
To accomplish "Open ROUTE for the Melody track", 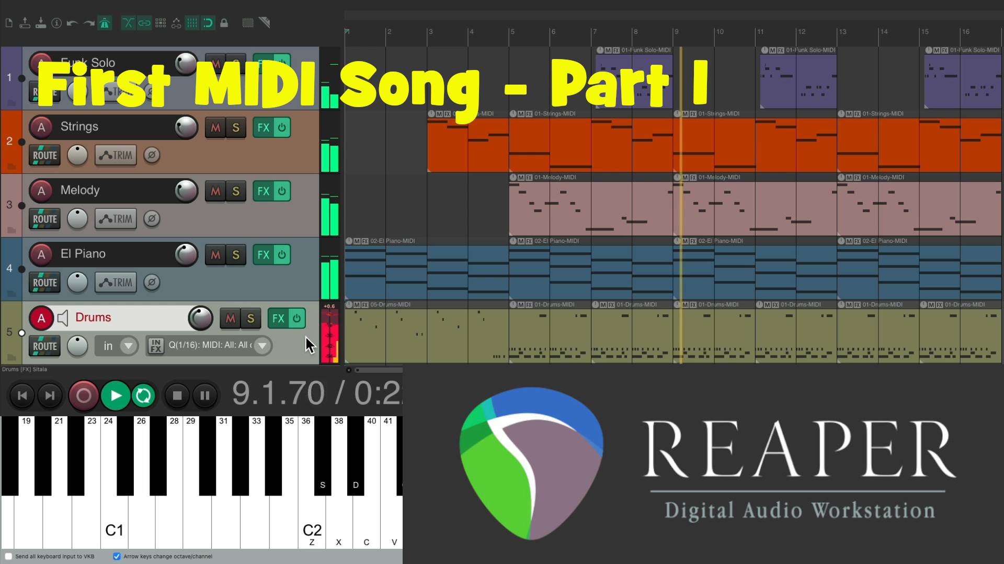I will point(45,219).
